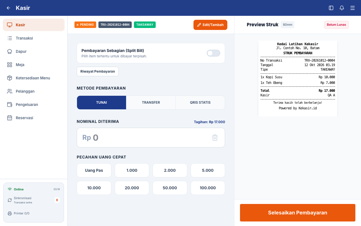Screen dimensions: 361x226
Task: Go to Ketersediaan Menu in sidebar
Action: [34, 78]
